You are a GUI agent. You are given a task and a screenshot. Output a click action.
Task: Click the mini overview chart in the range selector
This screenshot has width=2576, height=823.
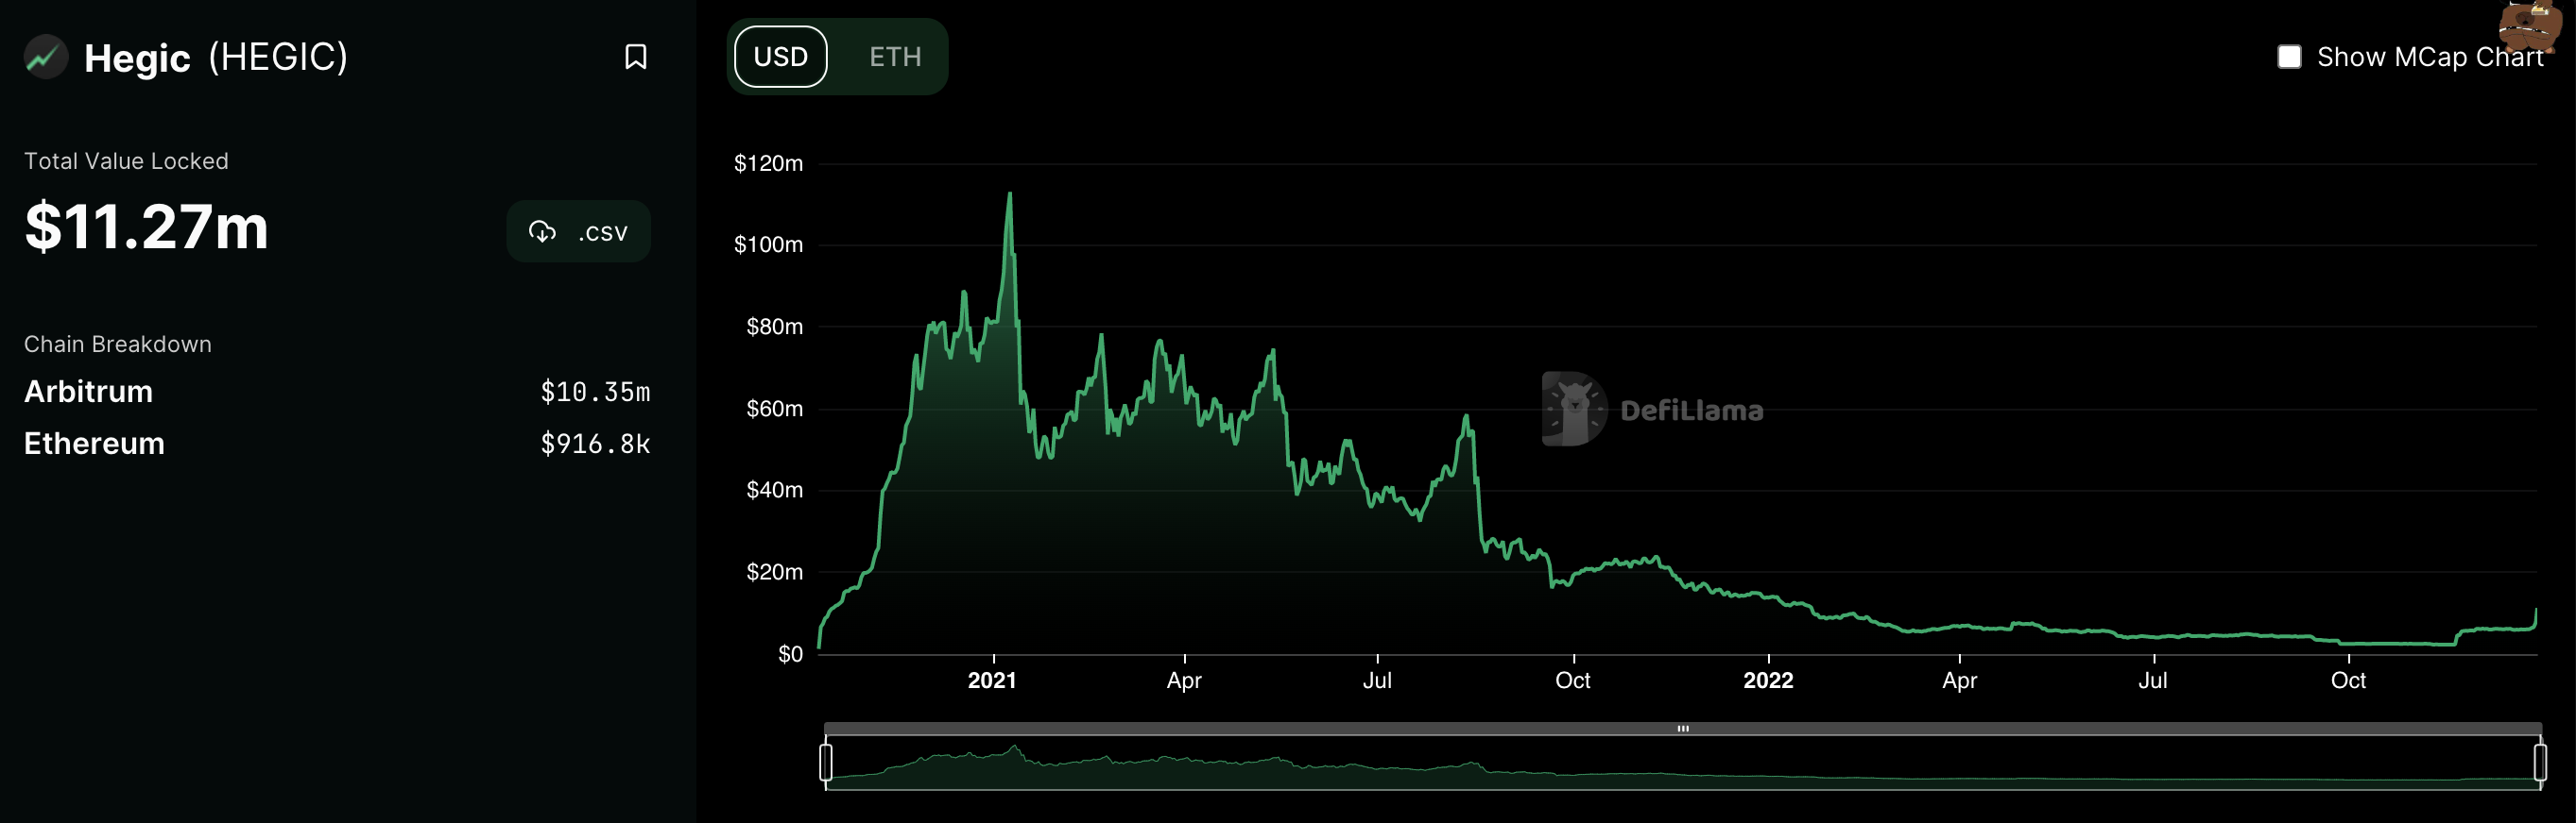pos(1683,764)
